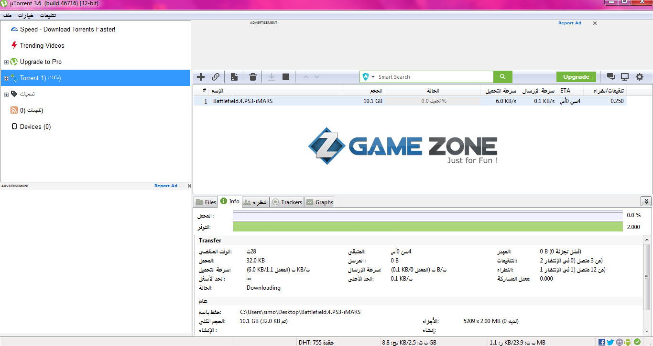Move torrent down in queue
Image resolution: width=653 pixels, height=346 pixels.
pos(316,77)
